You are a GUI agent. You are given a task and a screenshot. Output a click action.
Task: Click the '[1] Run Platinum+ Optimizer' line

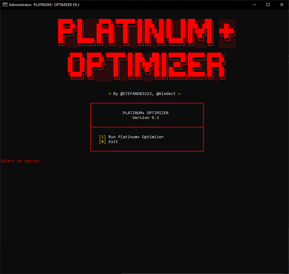tap(131, 137)
